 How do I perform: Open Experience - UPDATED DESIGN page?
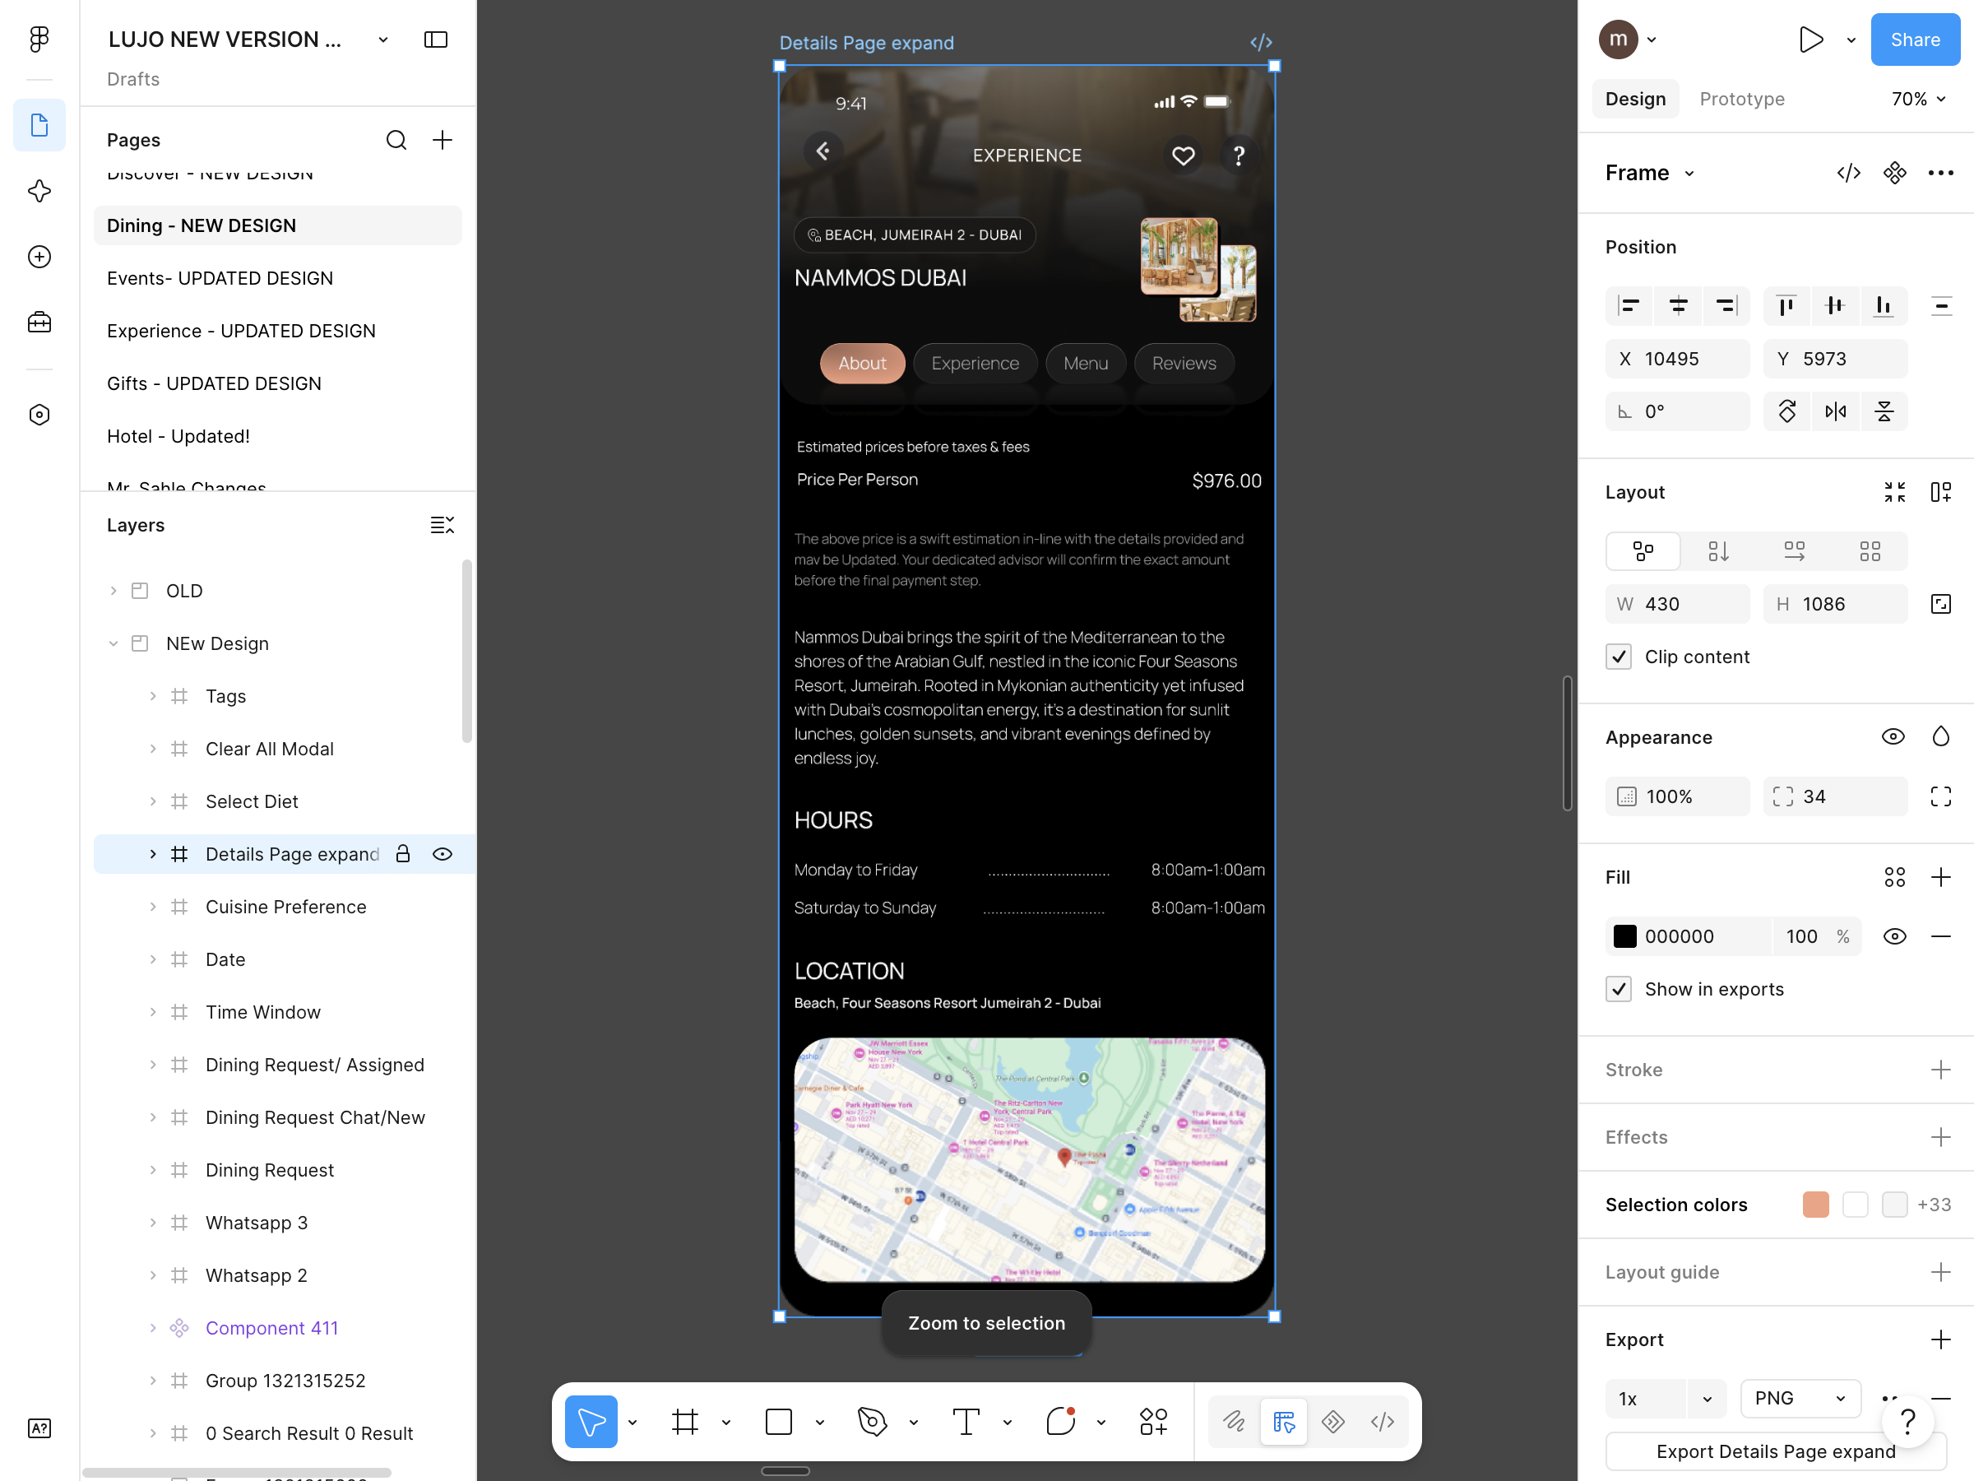click(277, 332)
